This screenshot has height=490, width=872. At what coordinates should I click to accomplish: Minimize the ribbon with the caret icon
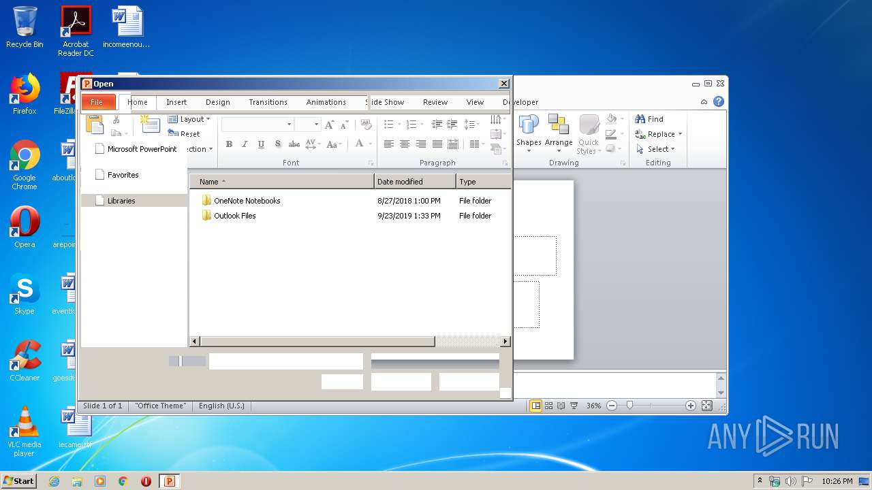click(704, 102)
